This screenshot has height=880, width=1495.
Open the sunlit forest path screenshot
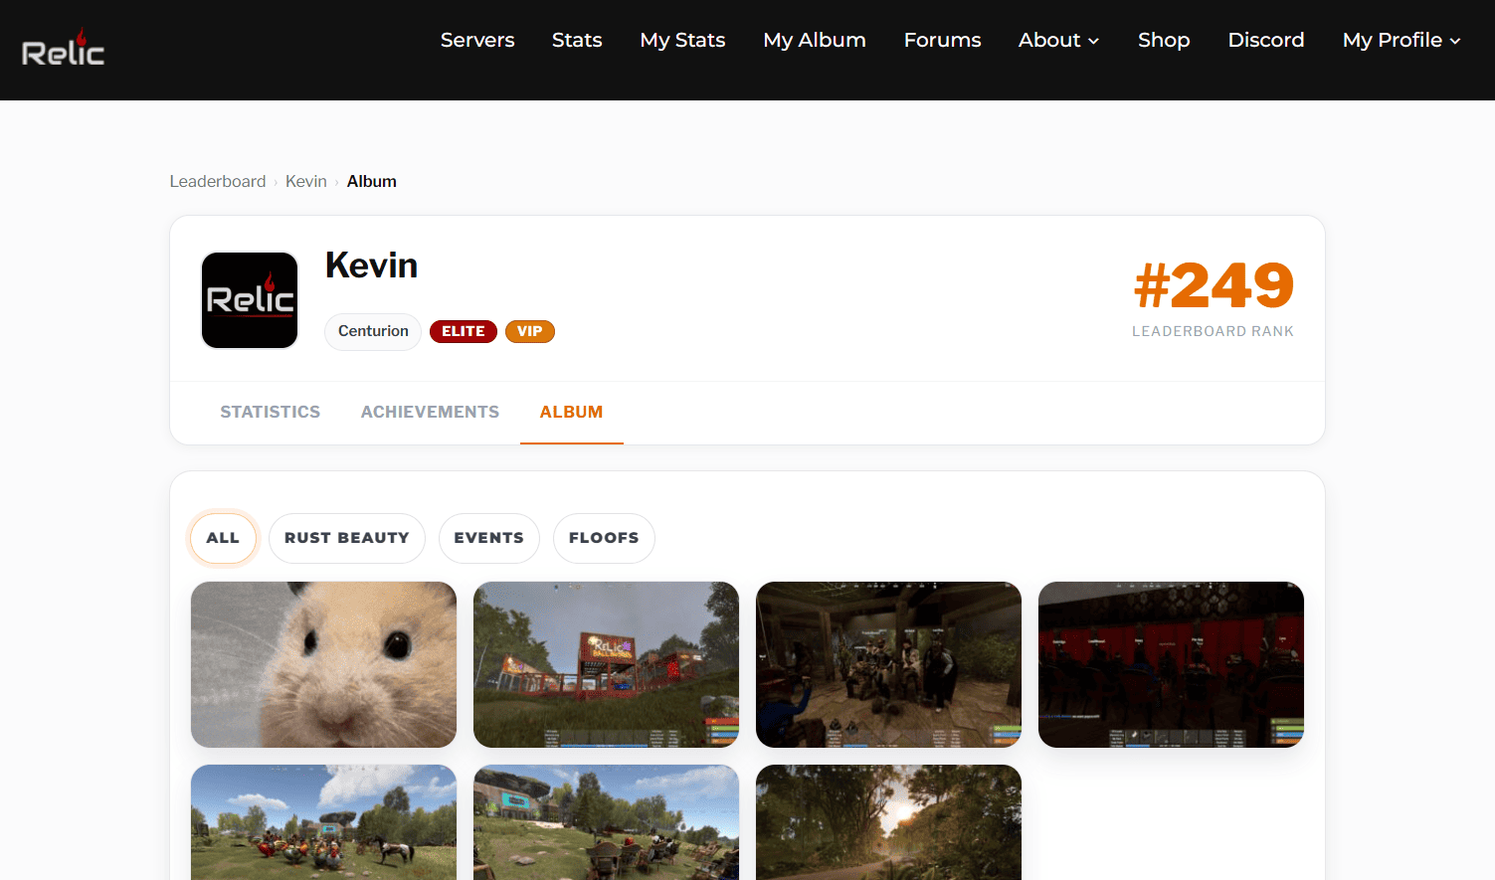[x=888, y=822]
